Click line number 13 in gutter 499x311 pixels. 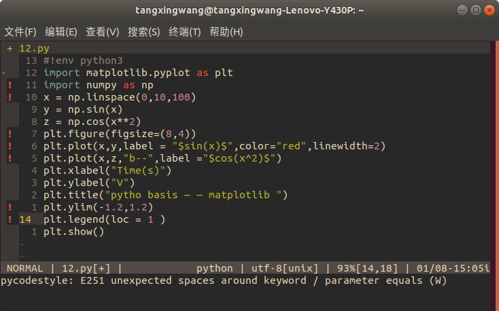(x=31, y=60)
